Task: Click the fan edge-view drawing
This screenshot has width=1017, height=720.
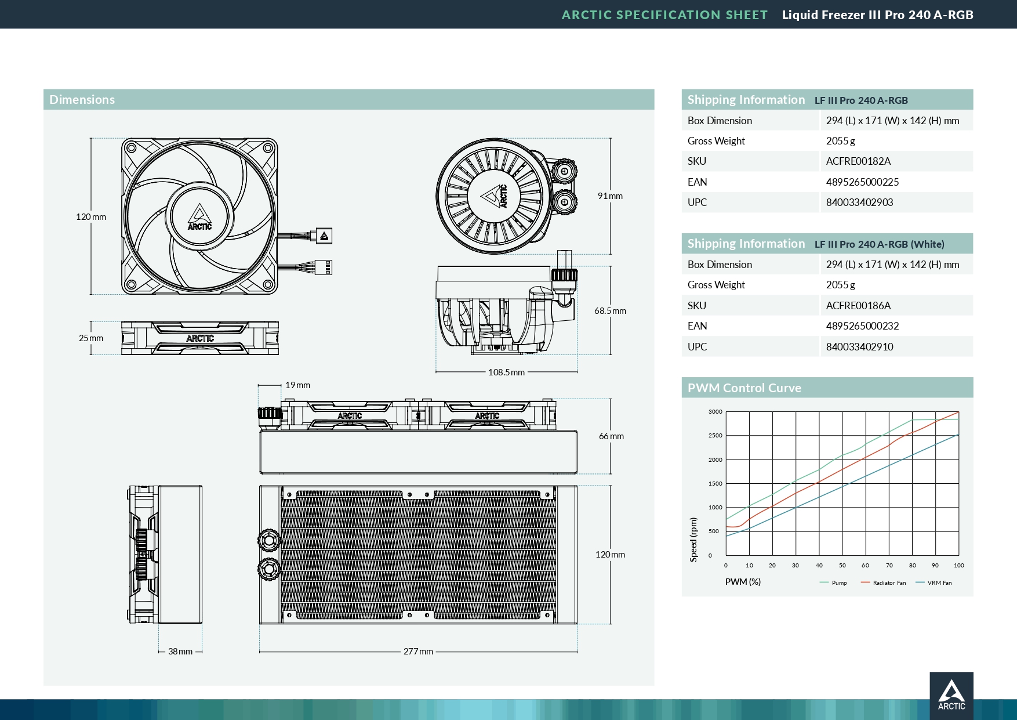Action: (200, 338)
